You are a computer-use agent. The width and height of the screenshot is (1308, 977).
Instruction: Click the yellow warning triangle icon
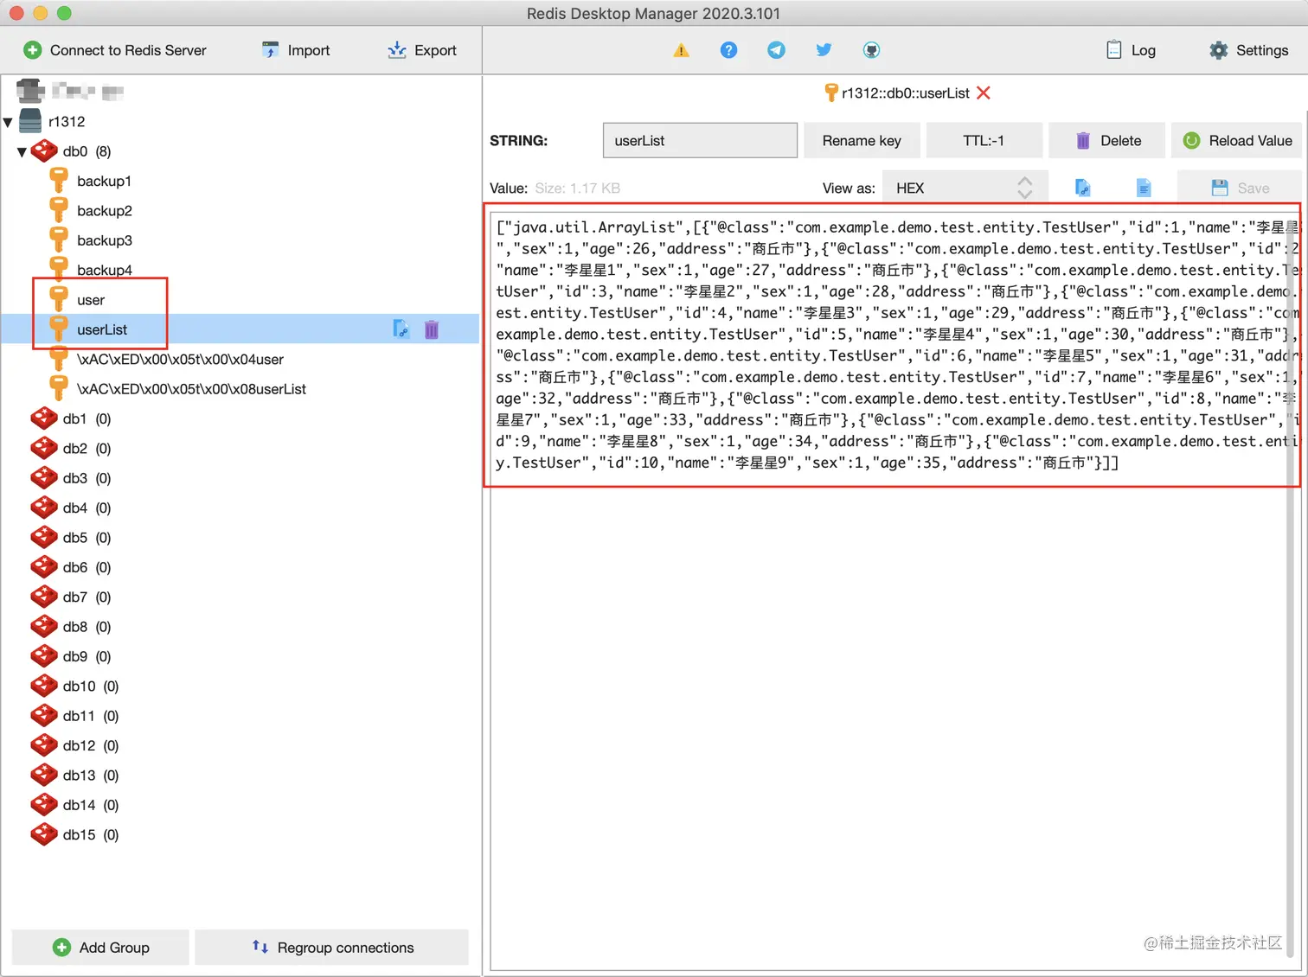tap(682, 50)
